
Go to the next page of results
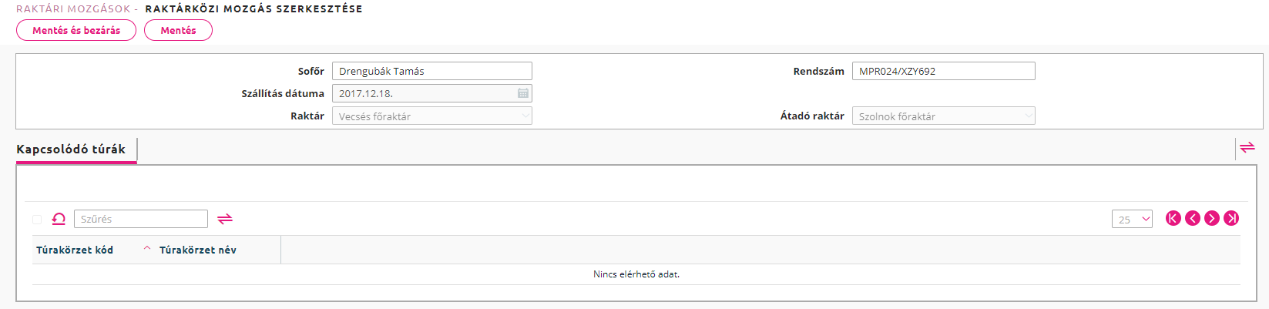(x=1212, y=218)
